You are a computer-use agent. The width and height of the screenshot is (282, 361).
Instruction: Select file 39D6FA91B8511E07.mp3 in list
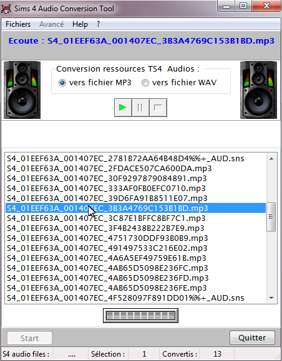135,198
